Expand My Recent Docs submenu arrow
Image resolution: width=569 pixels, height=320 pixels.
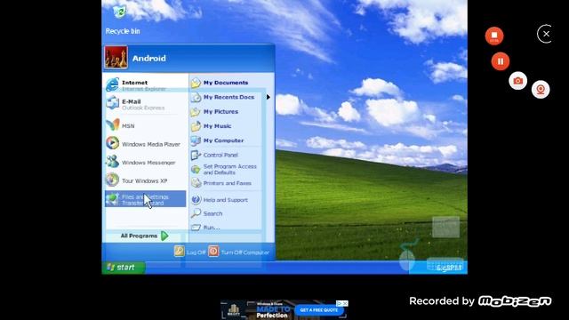(x=268, y=97)
